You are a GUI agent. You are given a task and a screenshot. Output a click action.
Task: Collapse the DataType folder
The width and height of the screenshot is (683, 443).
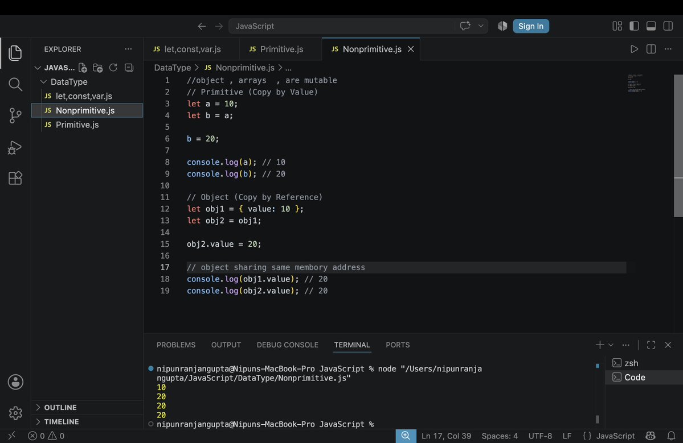(43, 82)
